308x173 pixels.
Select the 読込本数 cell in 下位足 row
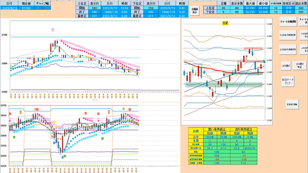point(301,12)
